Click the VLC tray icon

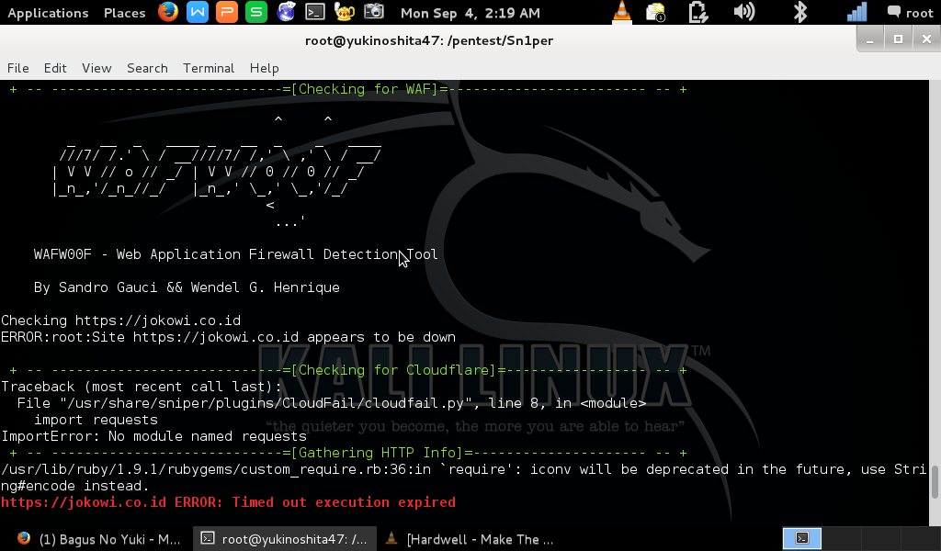point(622,12)
